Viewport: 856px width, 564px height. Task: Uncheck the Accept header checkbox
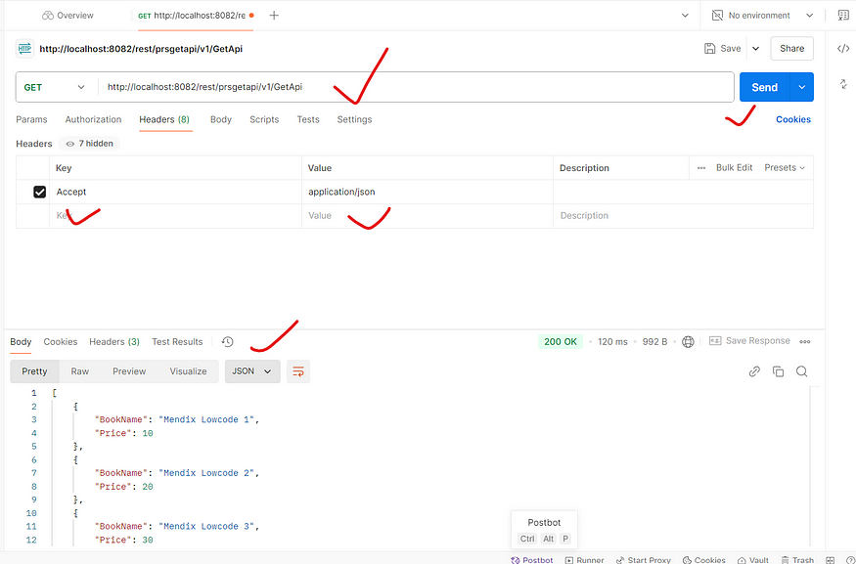(40, 193)
